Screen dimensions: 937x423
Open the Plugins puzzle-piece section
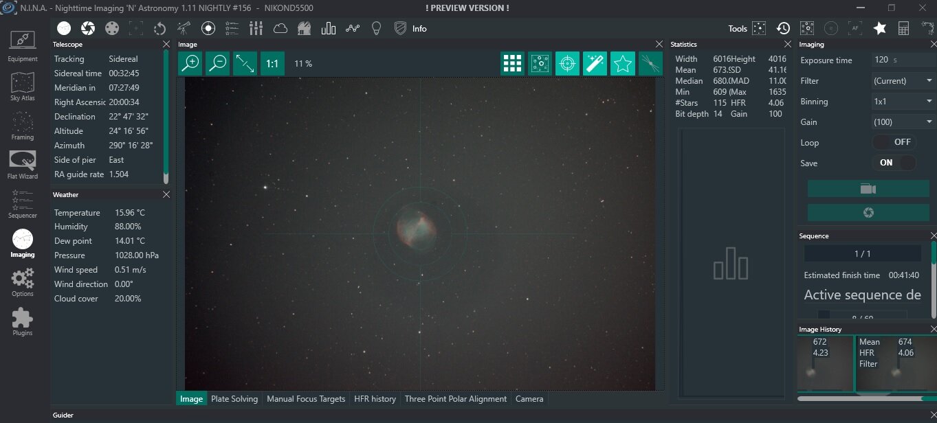click(23, 321)
